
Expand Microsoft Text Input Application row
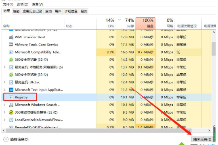point(4,90)
